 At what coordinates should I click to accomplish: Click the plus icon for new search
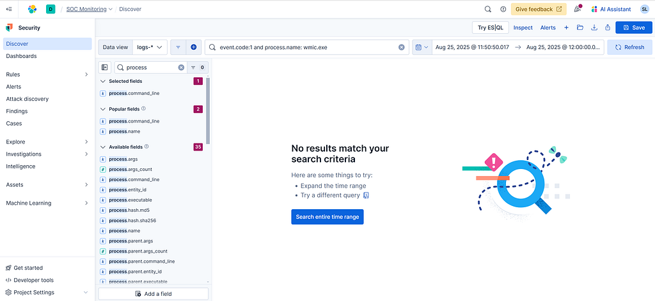point(566,27)
